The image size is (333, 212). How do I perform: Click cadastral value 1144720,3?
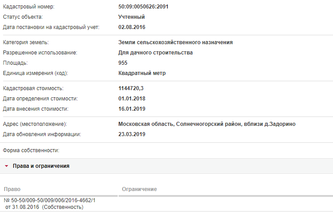[x=131, y=88]
